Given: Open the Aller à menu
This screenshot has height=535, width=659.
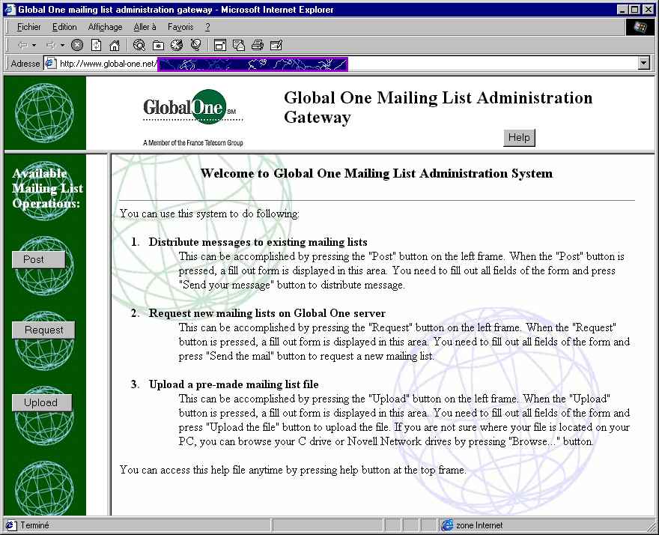Looking at the screenshot, I should (x=145, y=27).
